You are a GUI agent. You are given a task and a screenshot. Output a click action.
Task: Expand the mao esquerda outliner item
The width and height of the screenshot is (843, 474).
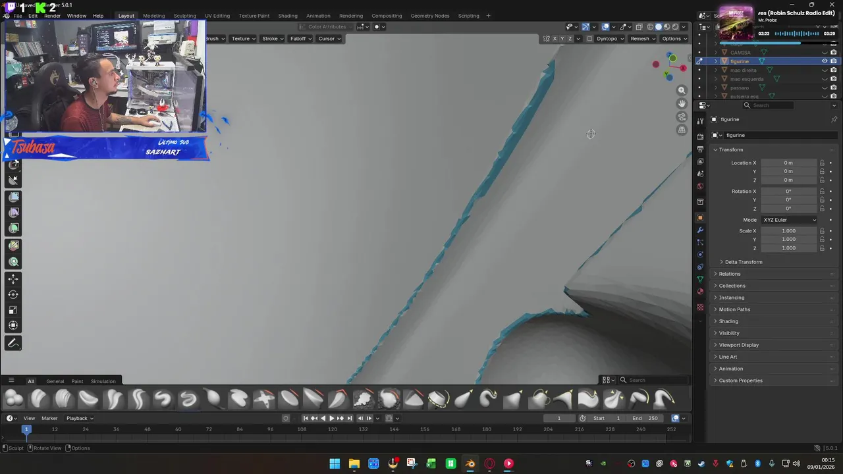tap(716, 79)
